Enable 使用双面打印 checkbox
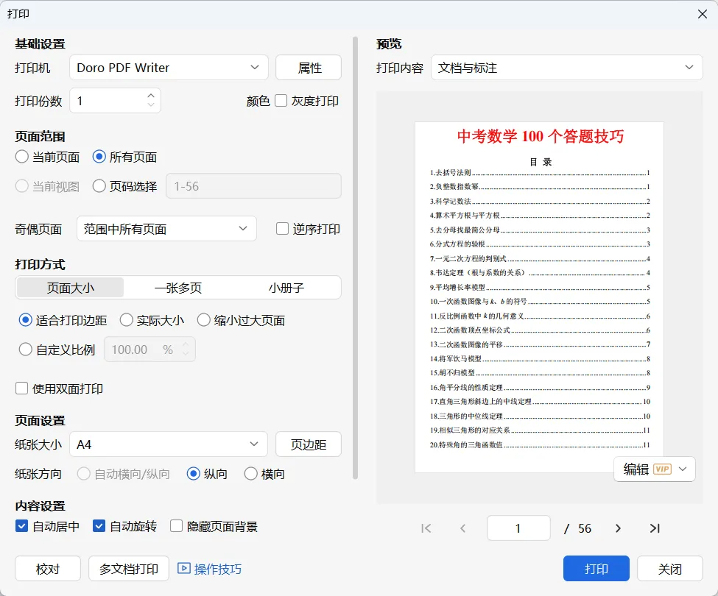Screen dimensions: 718x596 (21, 389)
